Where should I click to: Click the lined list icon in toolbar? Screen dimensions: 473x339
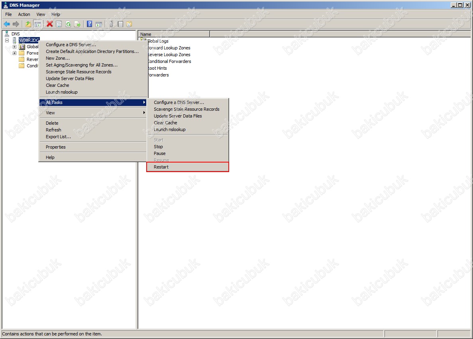pyautogui.click(x=120, y=24)
